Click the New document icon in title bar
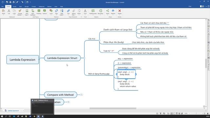The image size is (210, 118). click(3, 2)
